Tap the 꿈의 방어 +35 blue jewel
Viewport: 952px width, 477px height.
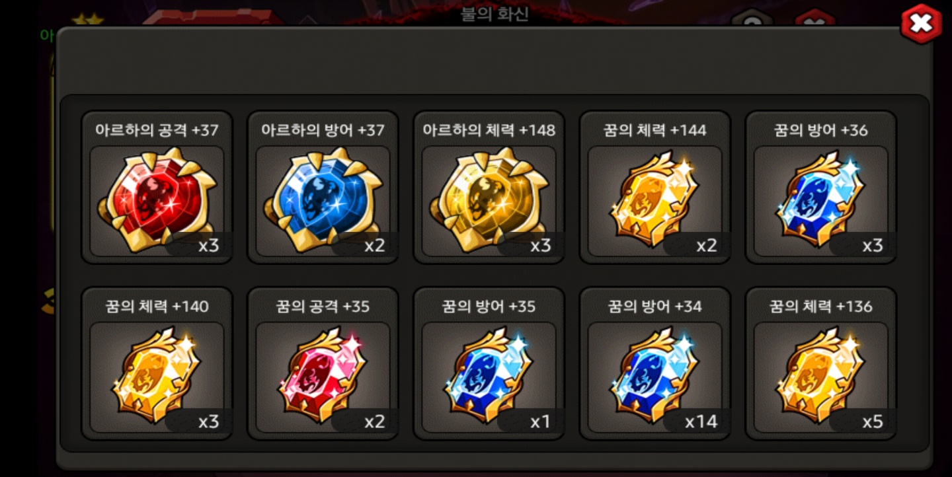coord(489,377)
